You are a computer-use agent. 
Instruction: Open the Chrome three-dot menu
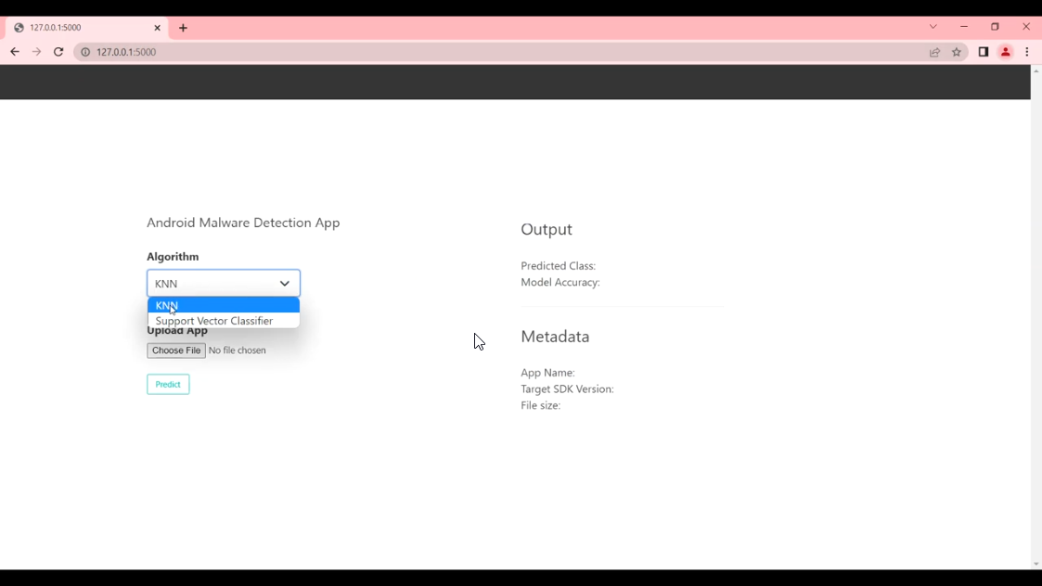1027,52
